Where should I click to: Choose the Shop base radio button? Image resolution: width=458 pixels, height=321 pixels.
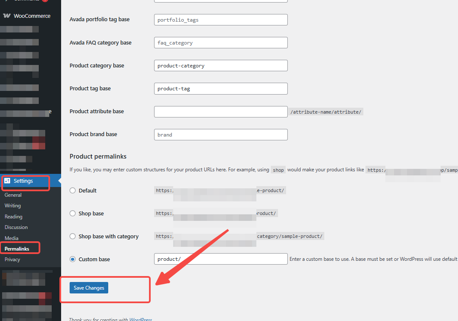pyautogui.click(x=73, y=213)
